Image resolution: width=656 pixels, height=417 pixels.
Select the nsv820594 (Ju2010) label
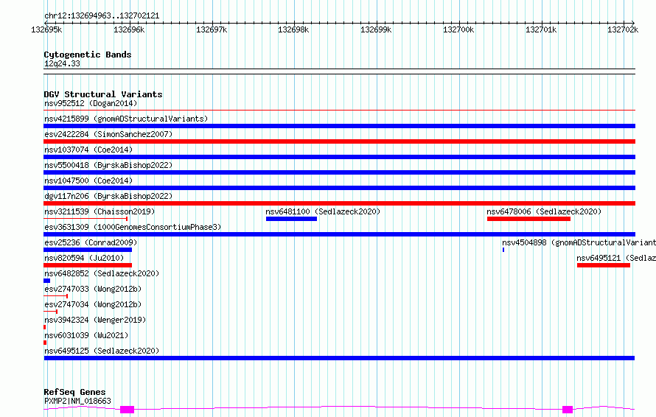click(x=84, y=258)
